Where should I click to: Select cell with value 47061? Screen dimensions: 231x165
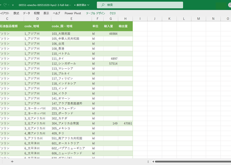click(x=125, y=123)
